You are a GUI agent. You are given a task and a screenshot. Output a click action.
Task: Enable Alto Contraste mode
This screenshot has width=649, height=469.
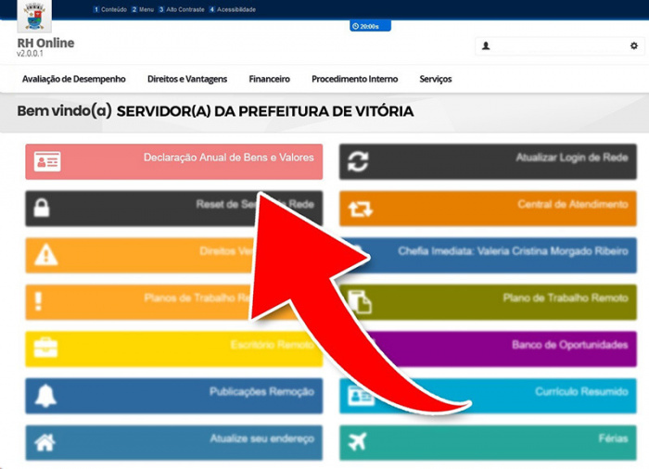click(x=182, y=9)
